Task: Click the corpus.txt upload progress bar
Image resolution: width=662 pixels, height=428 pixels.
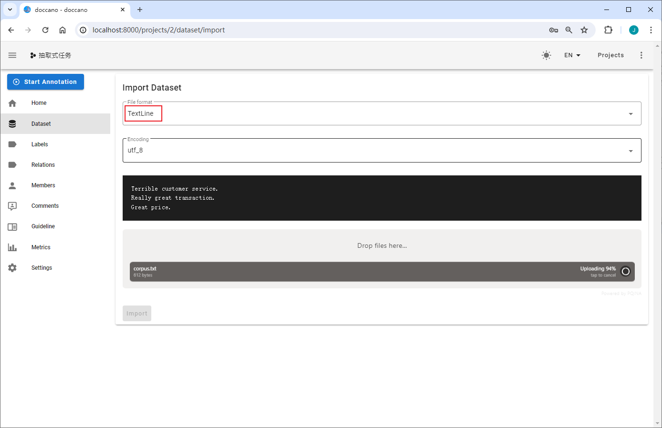Action: click(334, 271)
